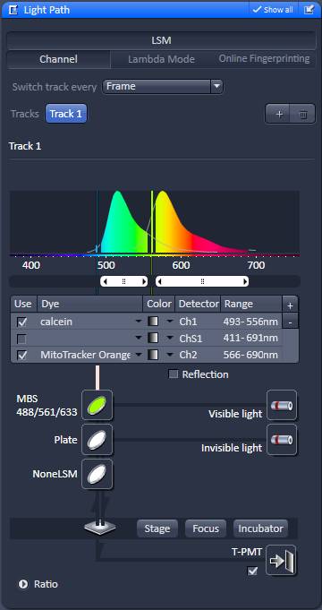Select Track 1 button
This screenshot has height=610, width=322.
[x=66, y=114]
